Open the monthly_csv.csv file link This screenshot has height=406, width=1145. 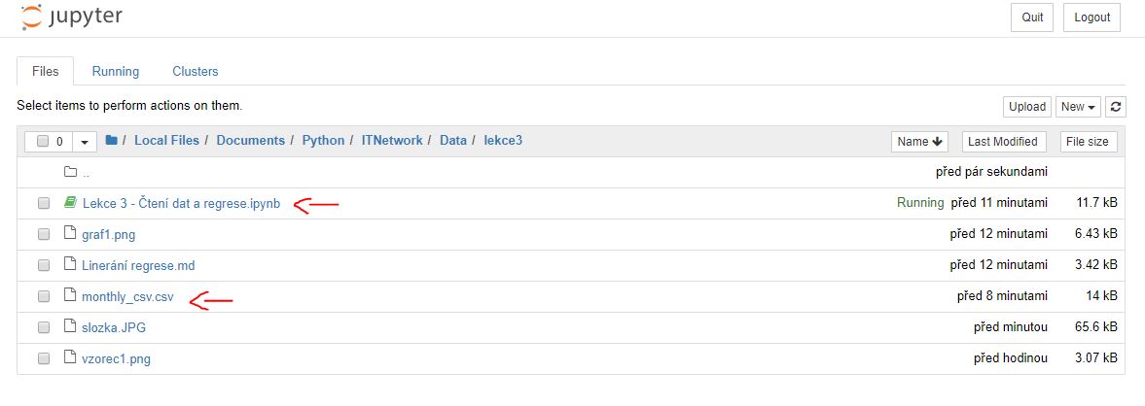[127, 296]
